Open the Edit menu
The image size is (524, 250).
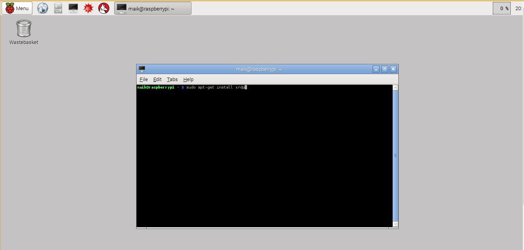coord(157,79)
